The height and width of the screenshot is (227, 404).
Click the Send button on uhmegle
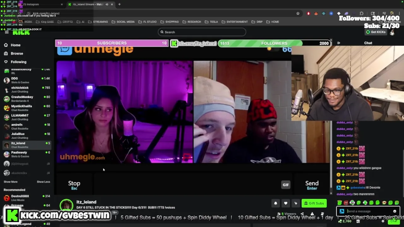click(312, 185)
